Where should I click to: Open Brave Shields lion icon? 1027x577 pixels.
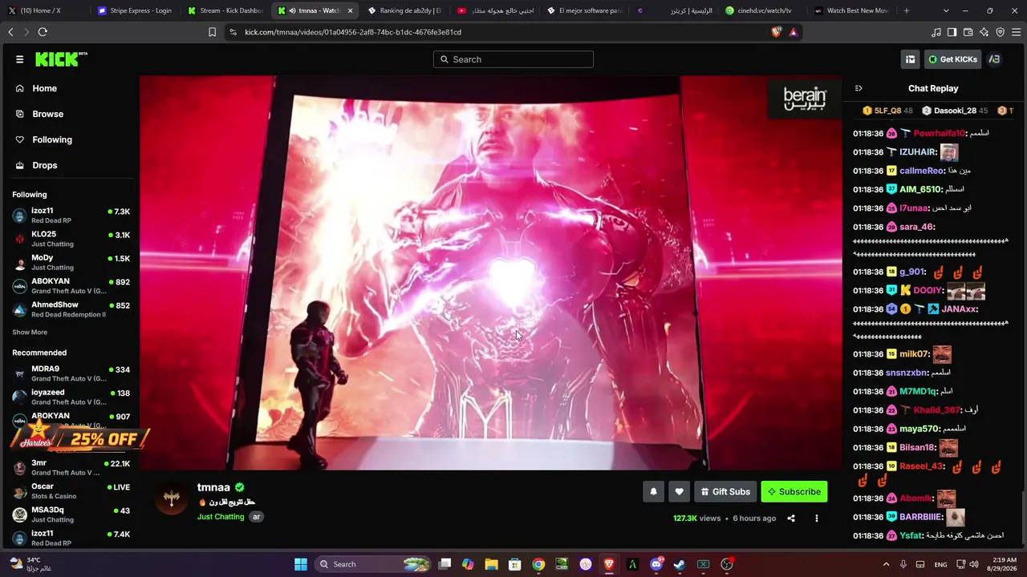click(x=776, y=32)
